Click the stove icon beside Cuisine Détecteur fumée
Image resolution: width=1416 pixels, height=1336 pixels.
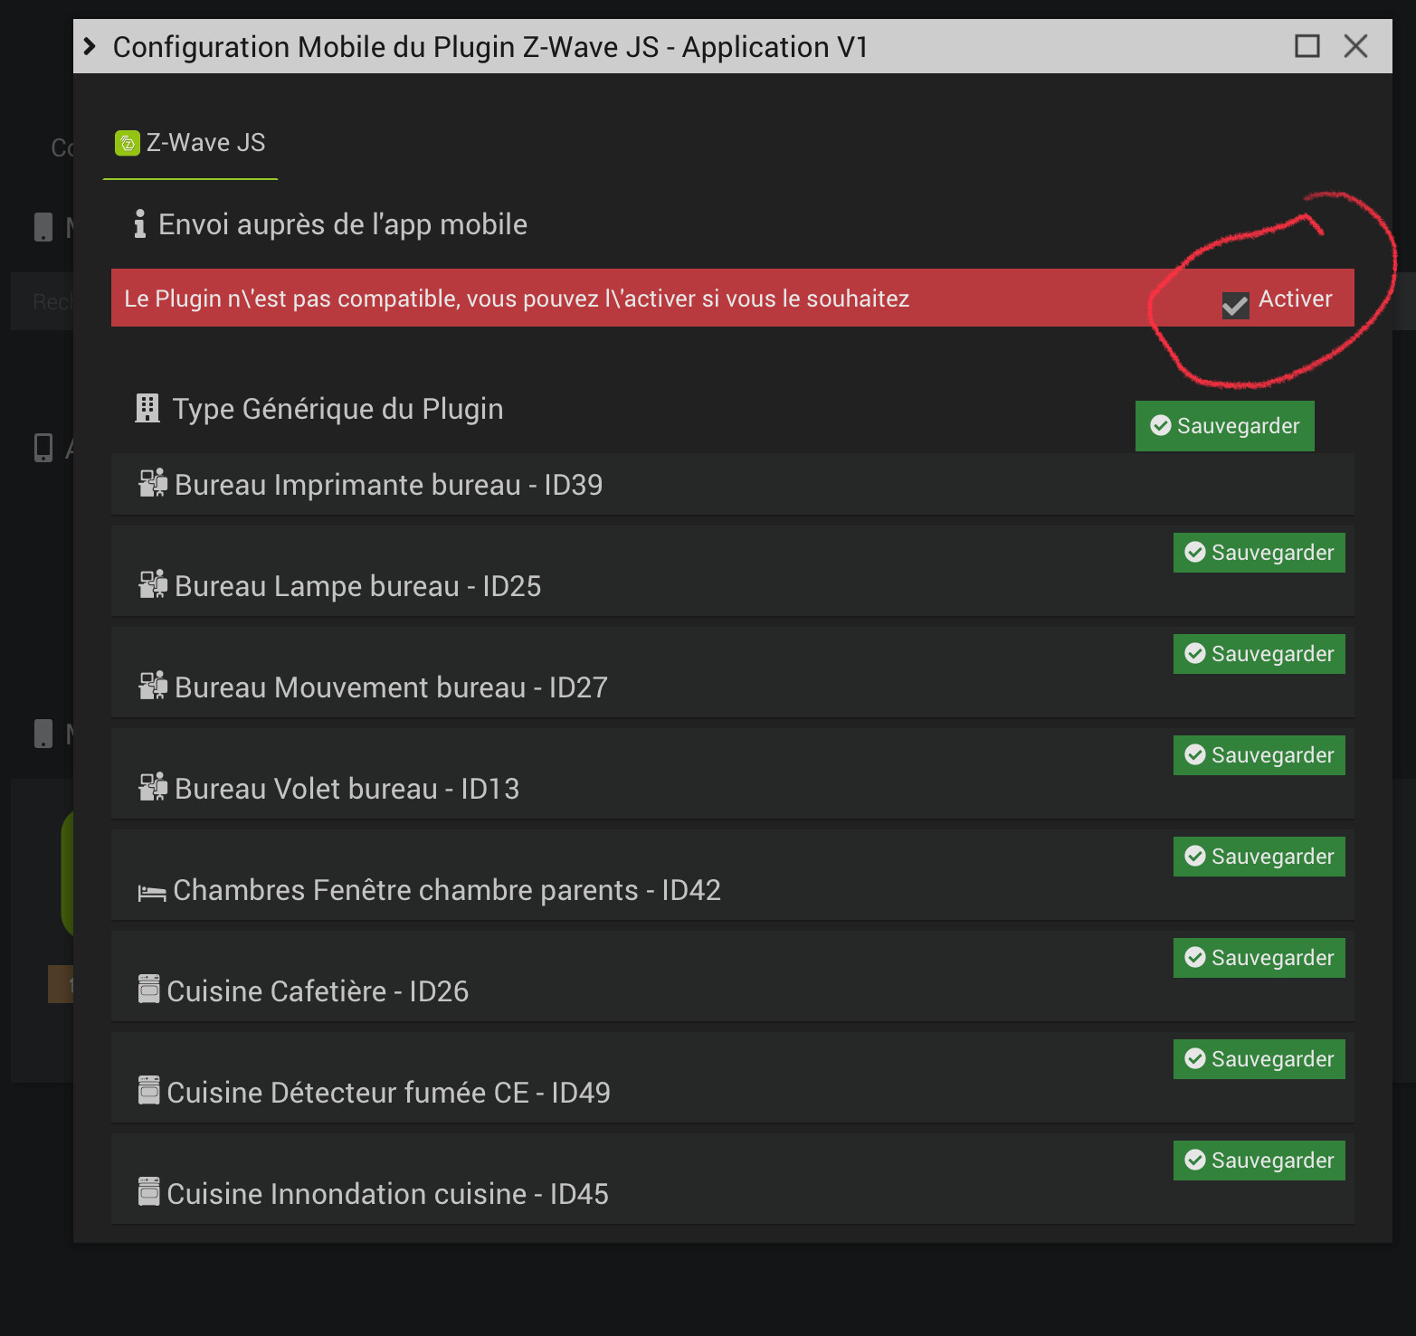[149, 1090]
